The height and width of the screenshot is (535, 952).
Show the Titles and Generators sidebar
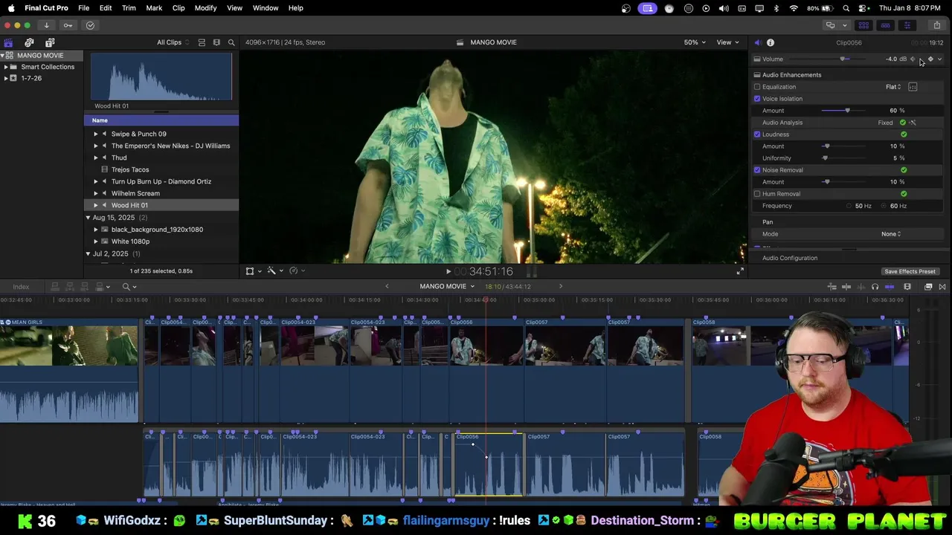click(x=50, y=42)
